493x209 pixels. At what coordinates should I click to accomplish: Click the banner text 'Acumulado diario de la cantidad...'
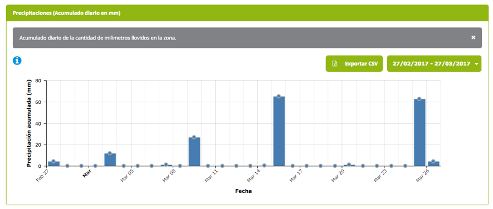coord(98,38)
